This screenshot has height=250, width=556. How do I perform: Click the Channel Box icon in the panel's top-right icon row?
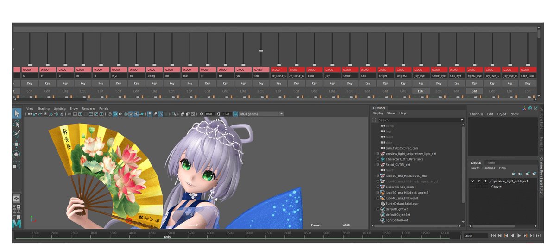[524, 108]
